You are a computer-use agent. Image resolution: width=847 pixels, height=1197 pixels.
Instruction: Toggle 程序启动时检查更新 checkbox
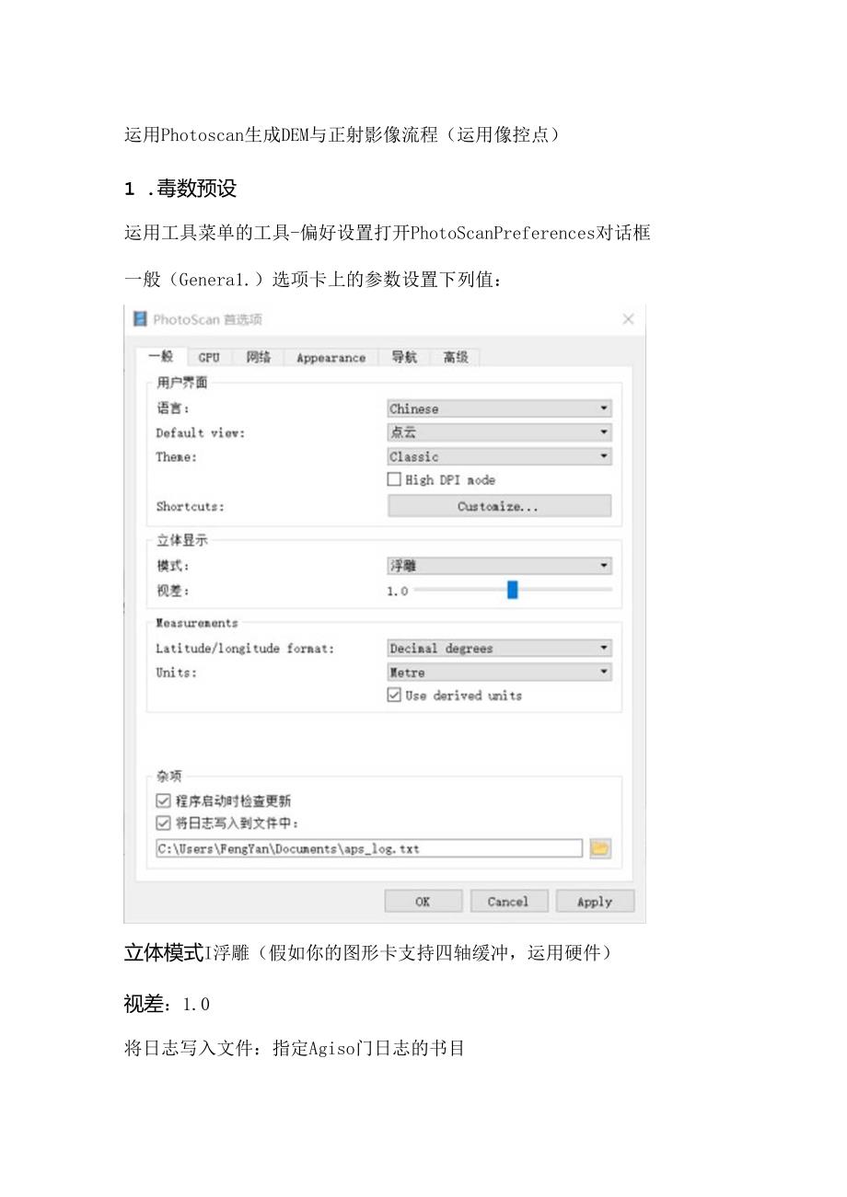[162, 800]
